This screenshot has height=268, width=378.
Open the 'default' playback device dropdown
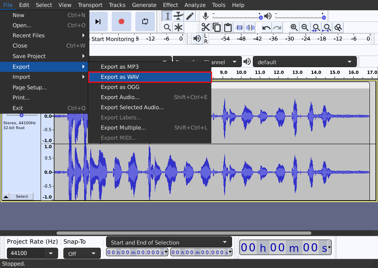305,62
